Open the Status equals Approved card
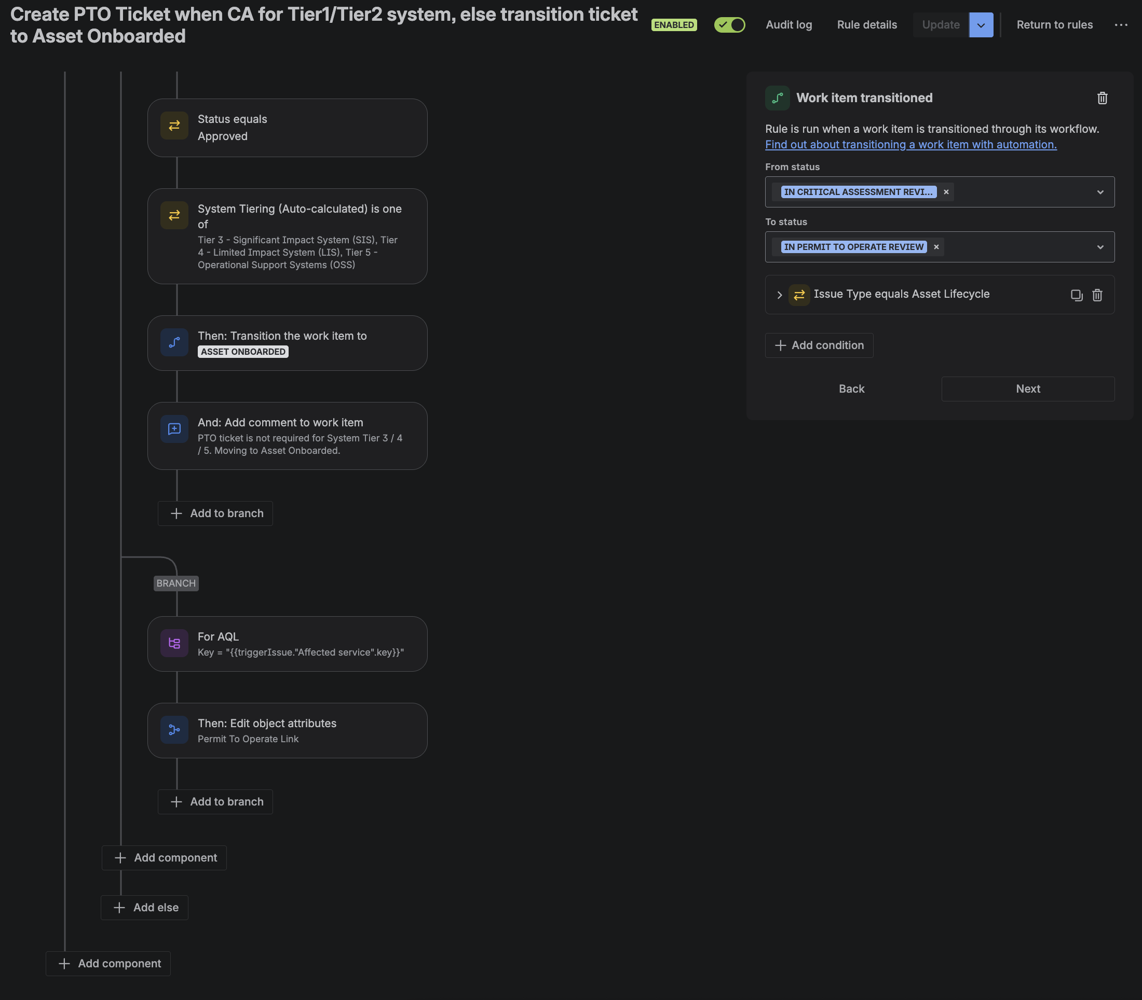1142x1000 pixels. (287, 128)
